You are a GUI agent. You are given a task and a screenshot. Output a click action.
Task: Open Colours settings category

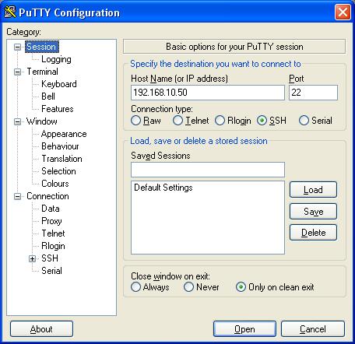tap(55, 184)
